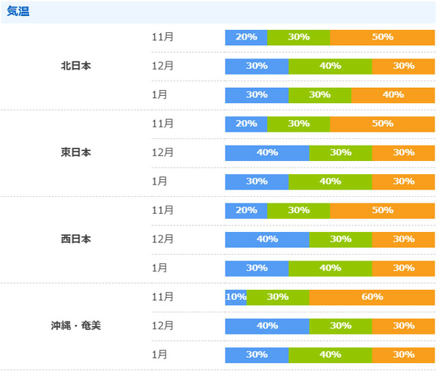
Task: Click 西日本 1月 orange 30% segment
Action: [x=403, y=269]
